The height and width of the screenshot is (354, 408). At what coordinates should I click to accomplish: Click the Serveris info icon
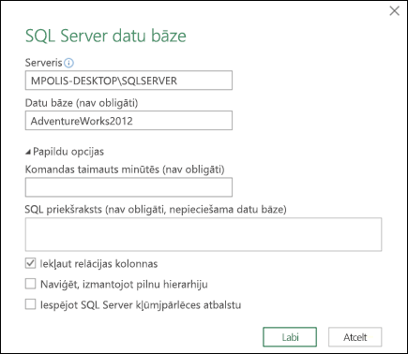click(68, 63)
